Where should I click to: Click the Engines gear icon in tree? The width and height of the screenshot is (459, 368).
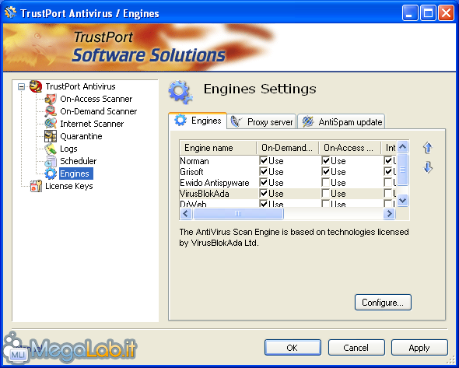tap(51, 173)
